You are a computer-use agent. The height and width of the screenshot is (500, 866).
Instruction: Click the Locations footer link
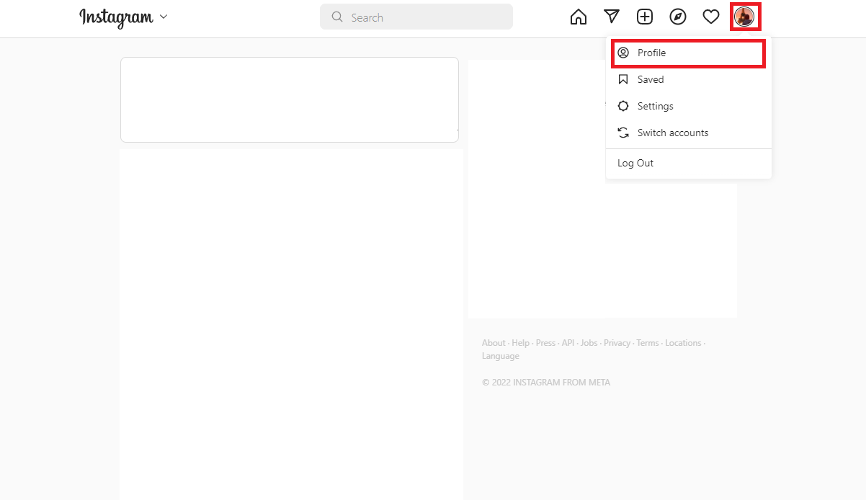click(683, 343)
